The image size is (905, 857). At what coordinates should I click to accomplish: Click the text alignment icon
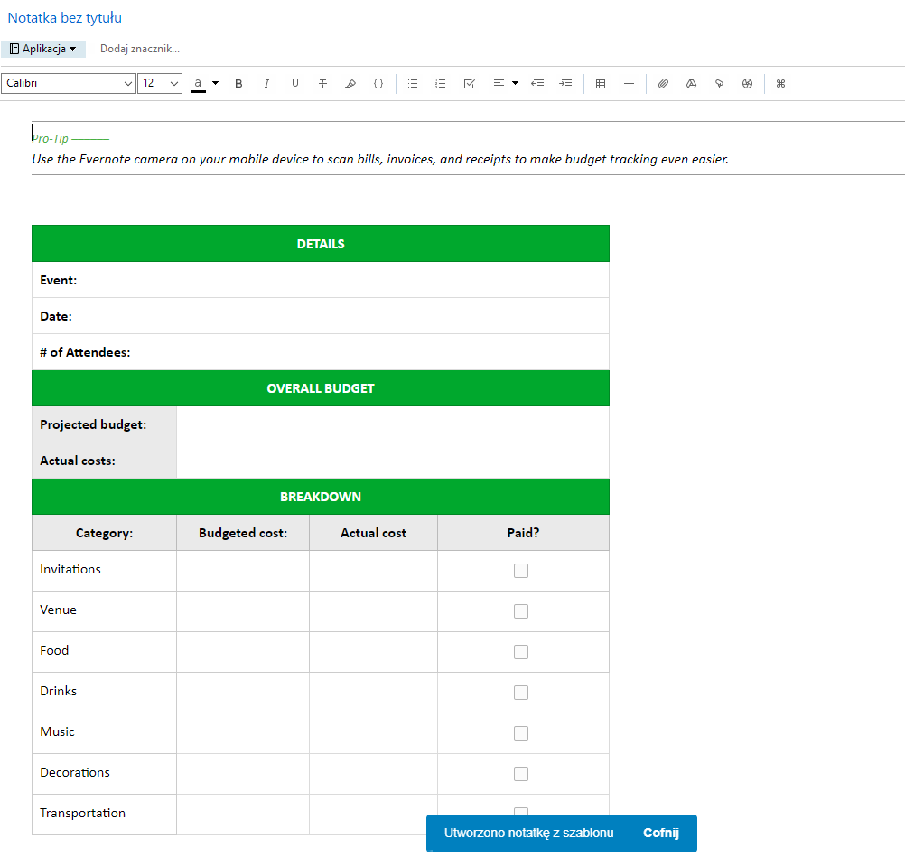point(499,84)
